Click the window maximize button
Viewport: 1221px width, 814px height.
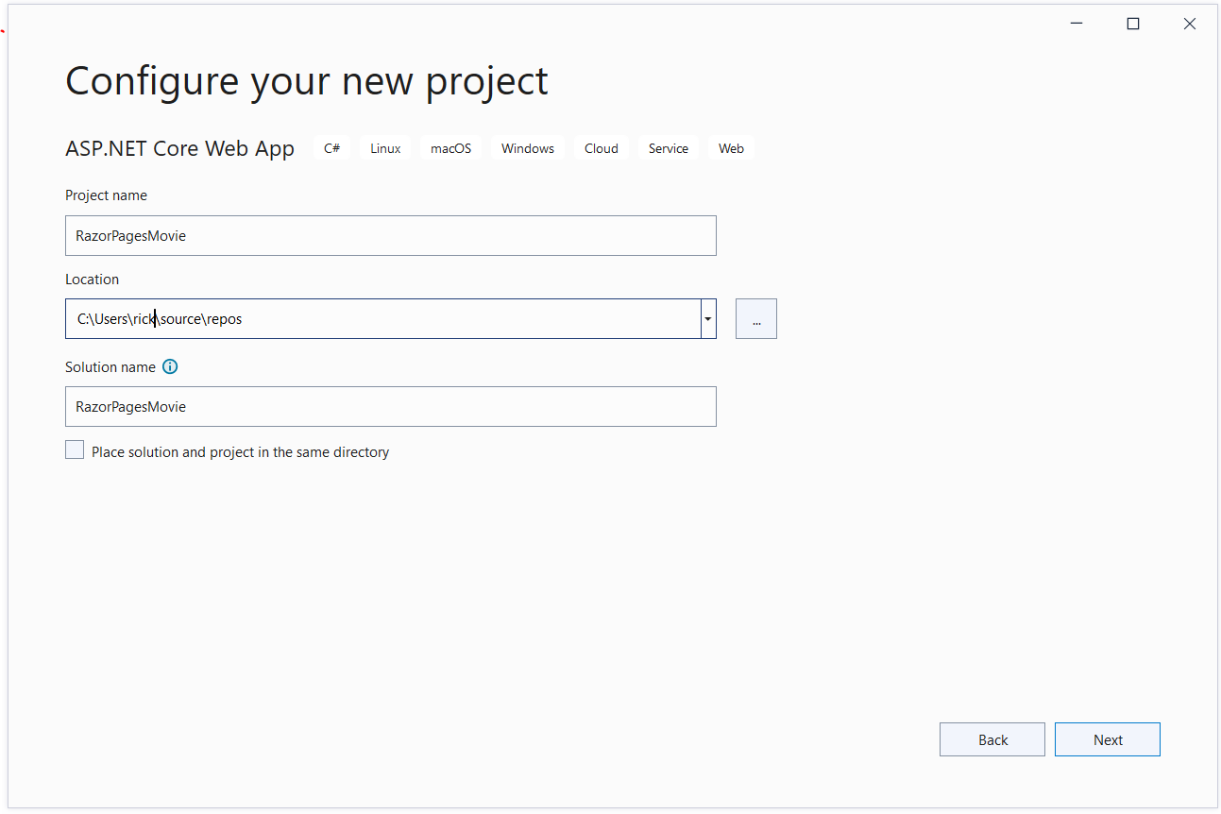coord(1133,23)
